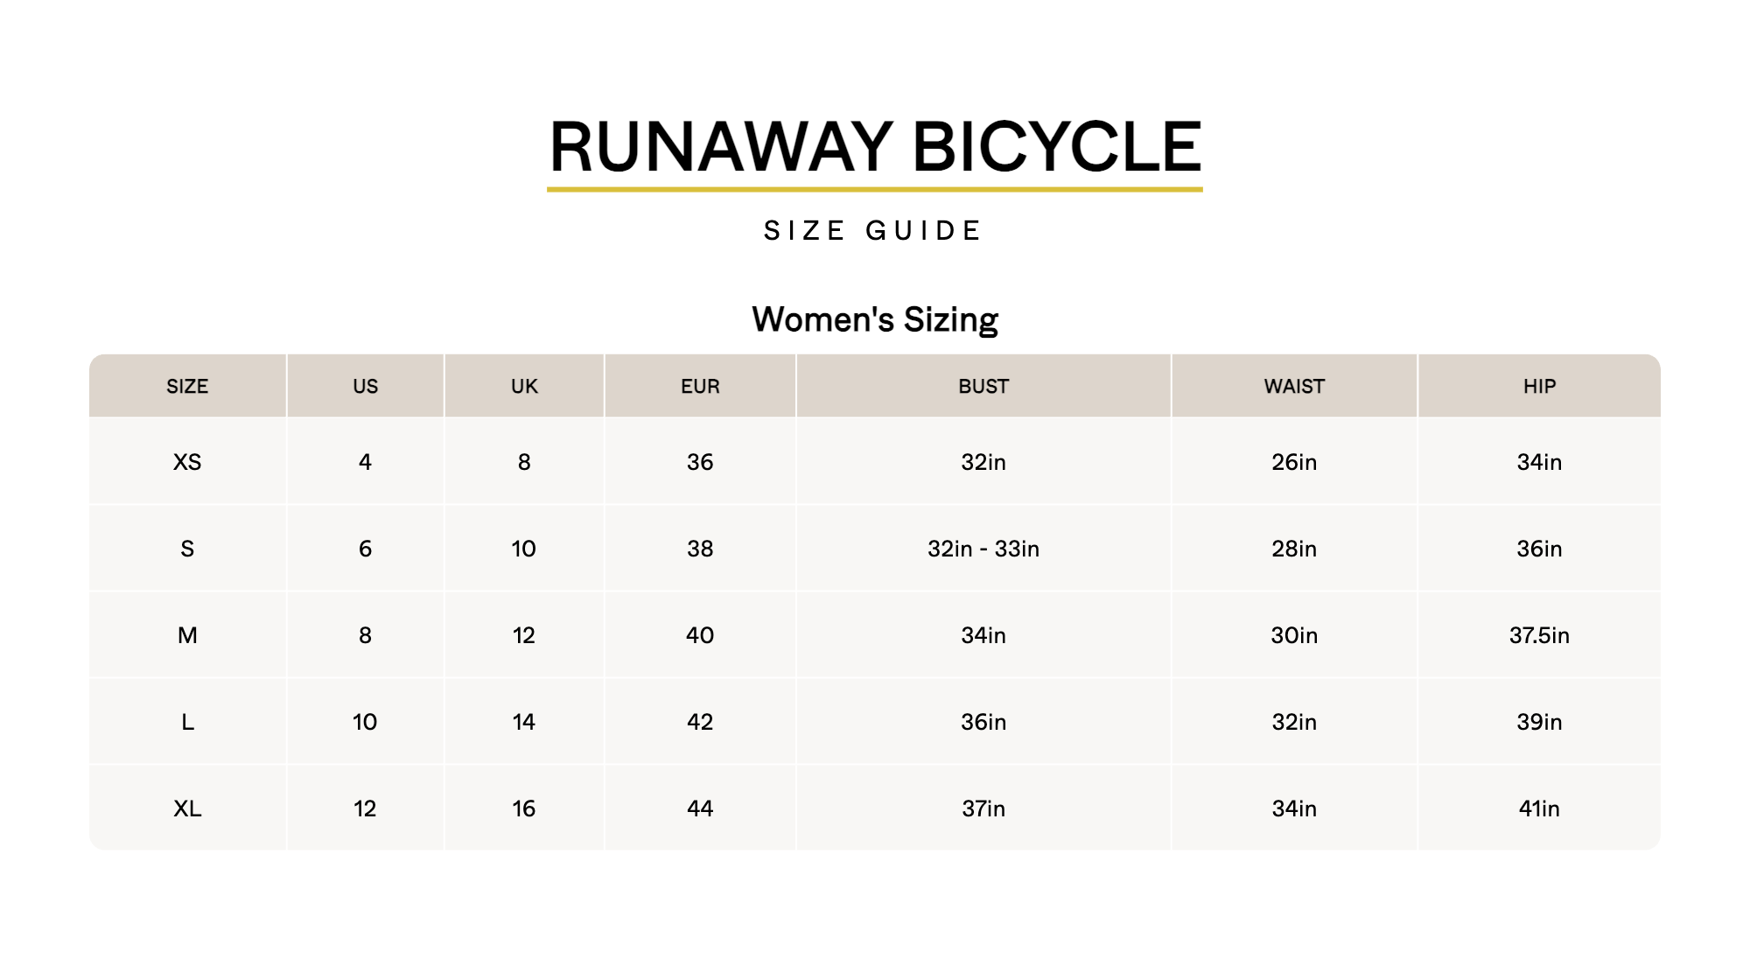
Task: Select the Women's Sizing heading
Action: click(x=875, y=319)
